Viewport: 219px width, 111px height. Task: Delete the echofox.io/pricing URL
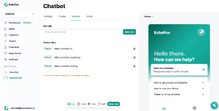135,57
